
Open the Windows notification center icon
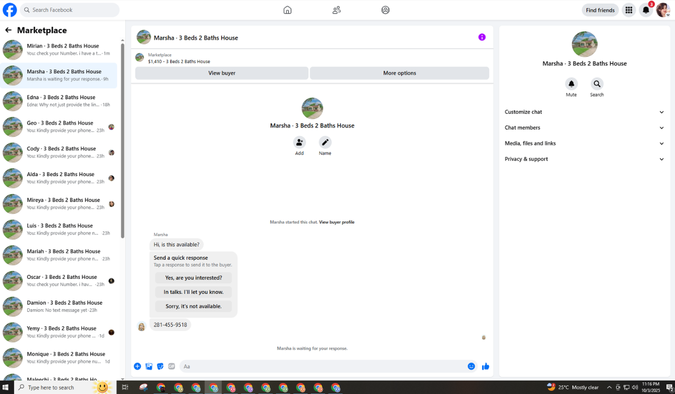tap(669, 387)
